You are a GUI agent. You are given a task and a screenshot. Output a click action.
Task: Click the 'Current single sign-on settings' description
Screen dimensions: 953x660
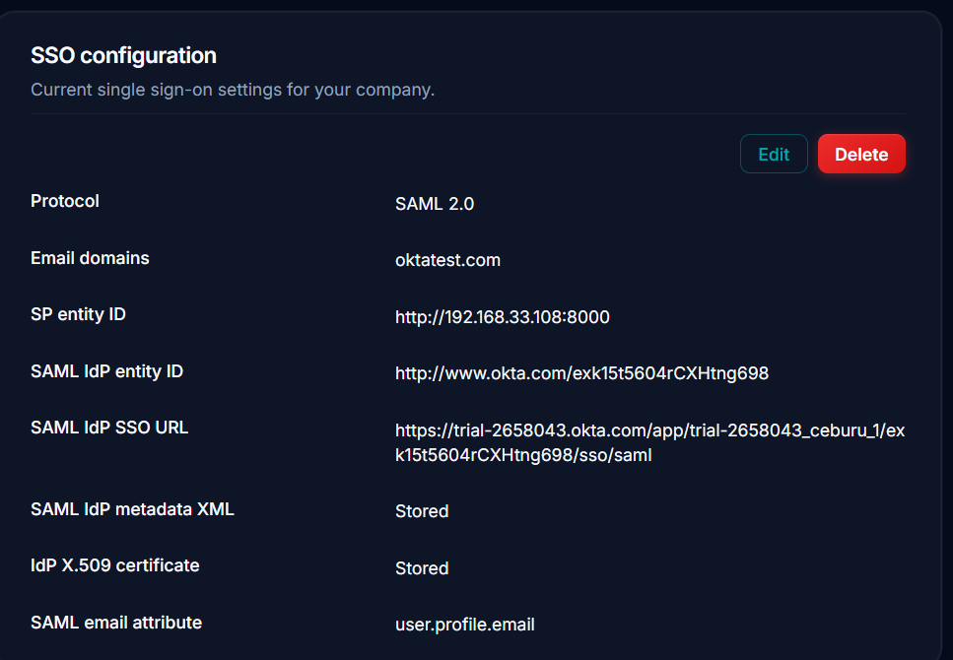[x=233, y=90]
